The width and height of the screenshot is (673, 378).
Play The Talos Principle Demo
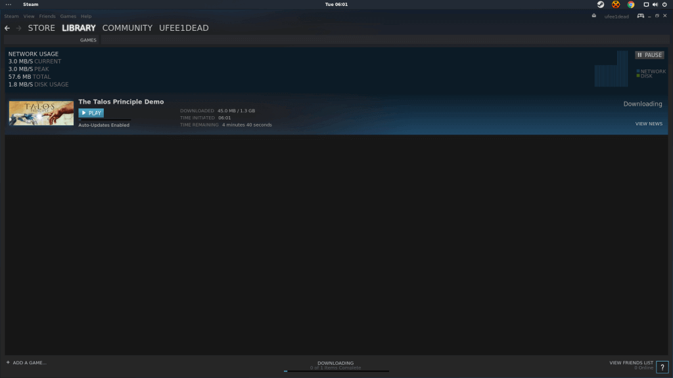pyautogui.click(x=91, y=113)
